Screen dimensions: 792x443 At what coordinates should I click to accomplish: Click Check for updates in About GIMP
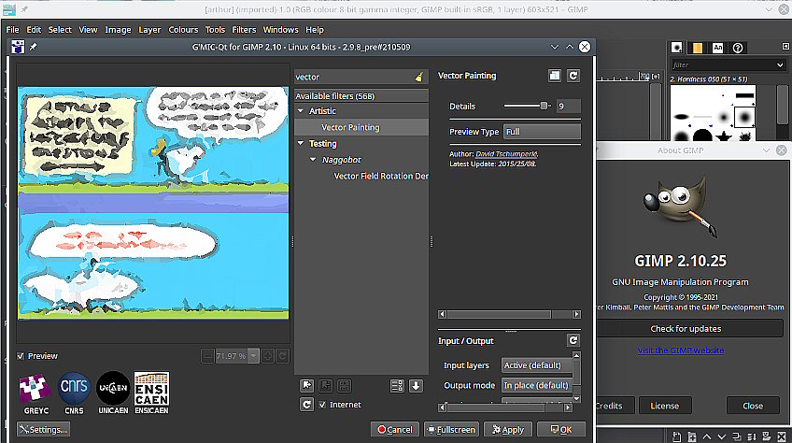pos(686,329)
